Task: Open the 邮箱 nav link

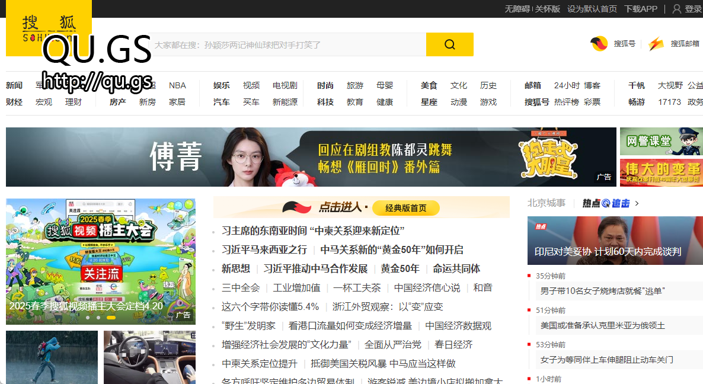Action: click(533, 85)
